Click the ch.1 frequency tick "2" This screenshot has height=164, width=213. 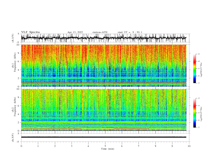19,78
